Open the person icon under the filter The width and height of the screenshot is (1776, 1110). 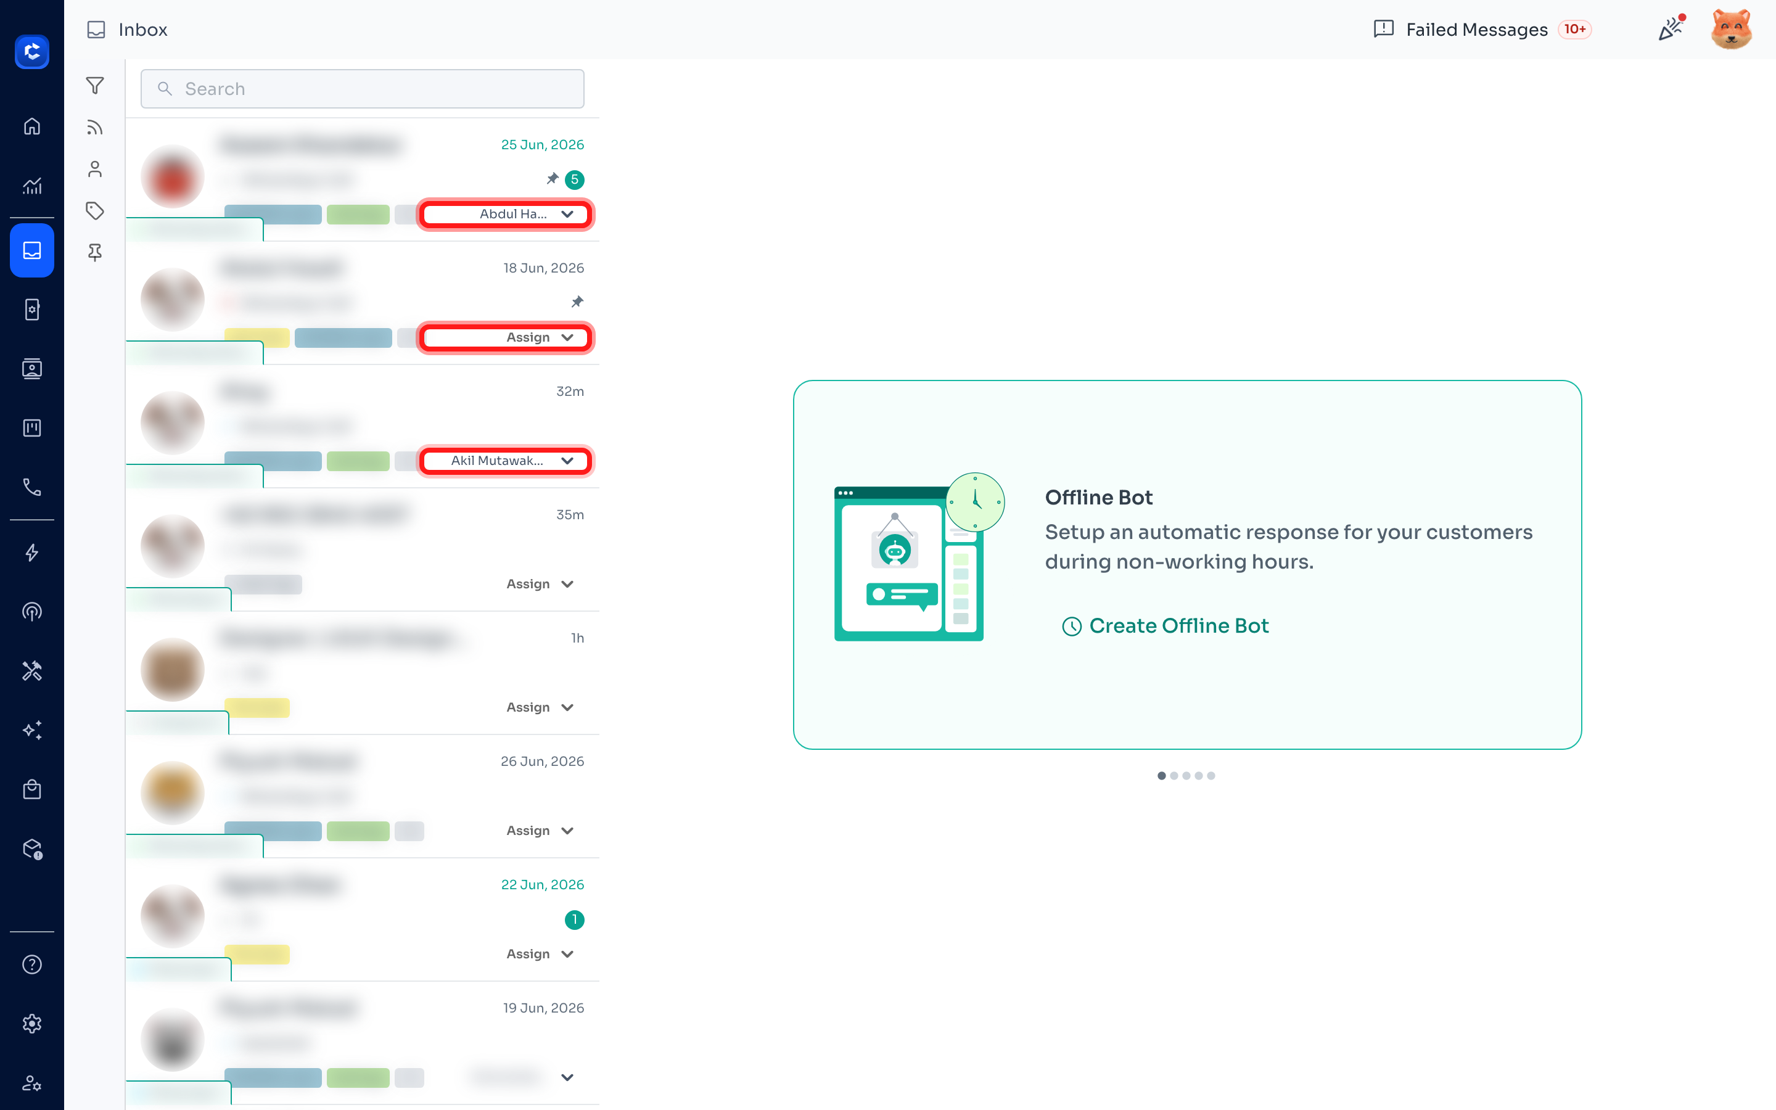tap(95, 169)
